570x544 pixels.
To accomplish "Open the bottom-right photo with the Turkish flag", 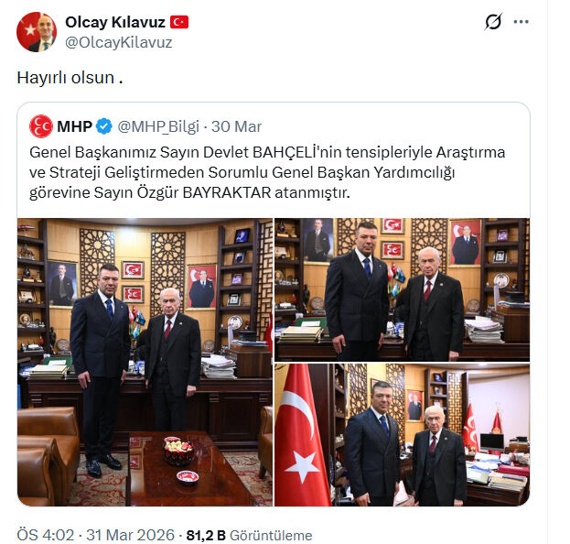I will coord(402,434).
